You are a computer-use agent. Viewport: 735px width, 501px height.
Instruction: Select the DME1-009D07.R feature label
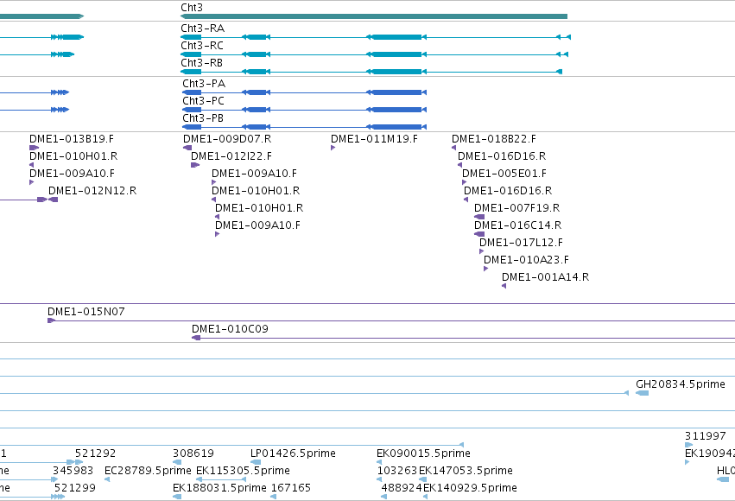[x=227, y=139]
